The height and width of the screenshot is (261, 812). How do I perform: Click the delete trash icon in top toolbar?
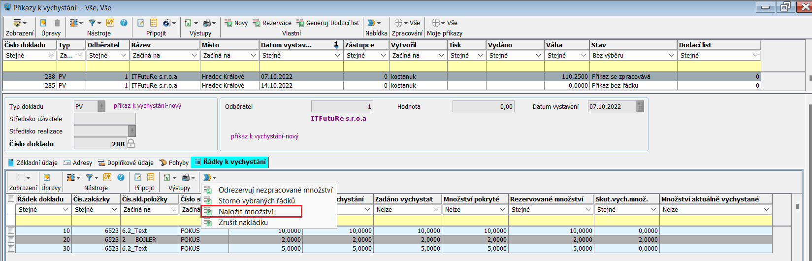tap(57, 23)
